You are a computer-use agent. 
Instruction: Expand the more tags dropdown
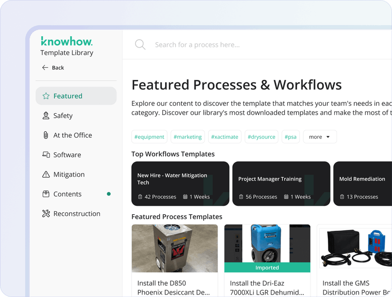tap(319, 137)
